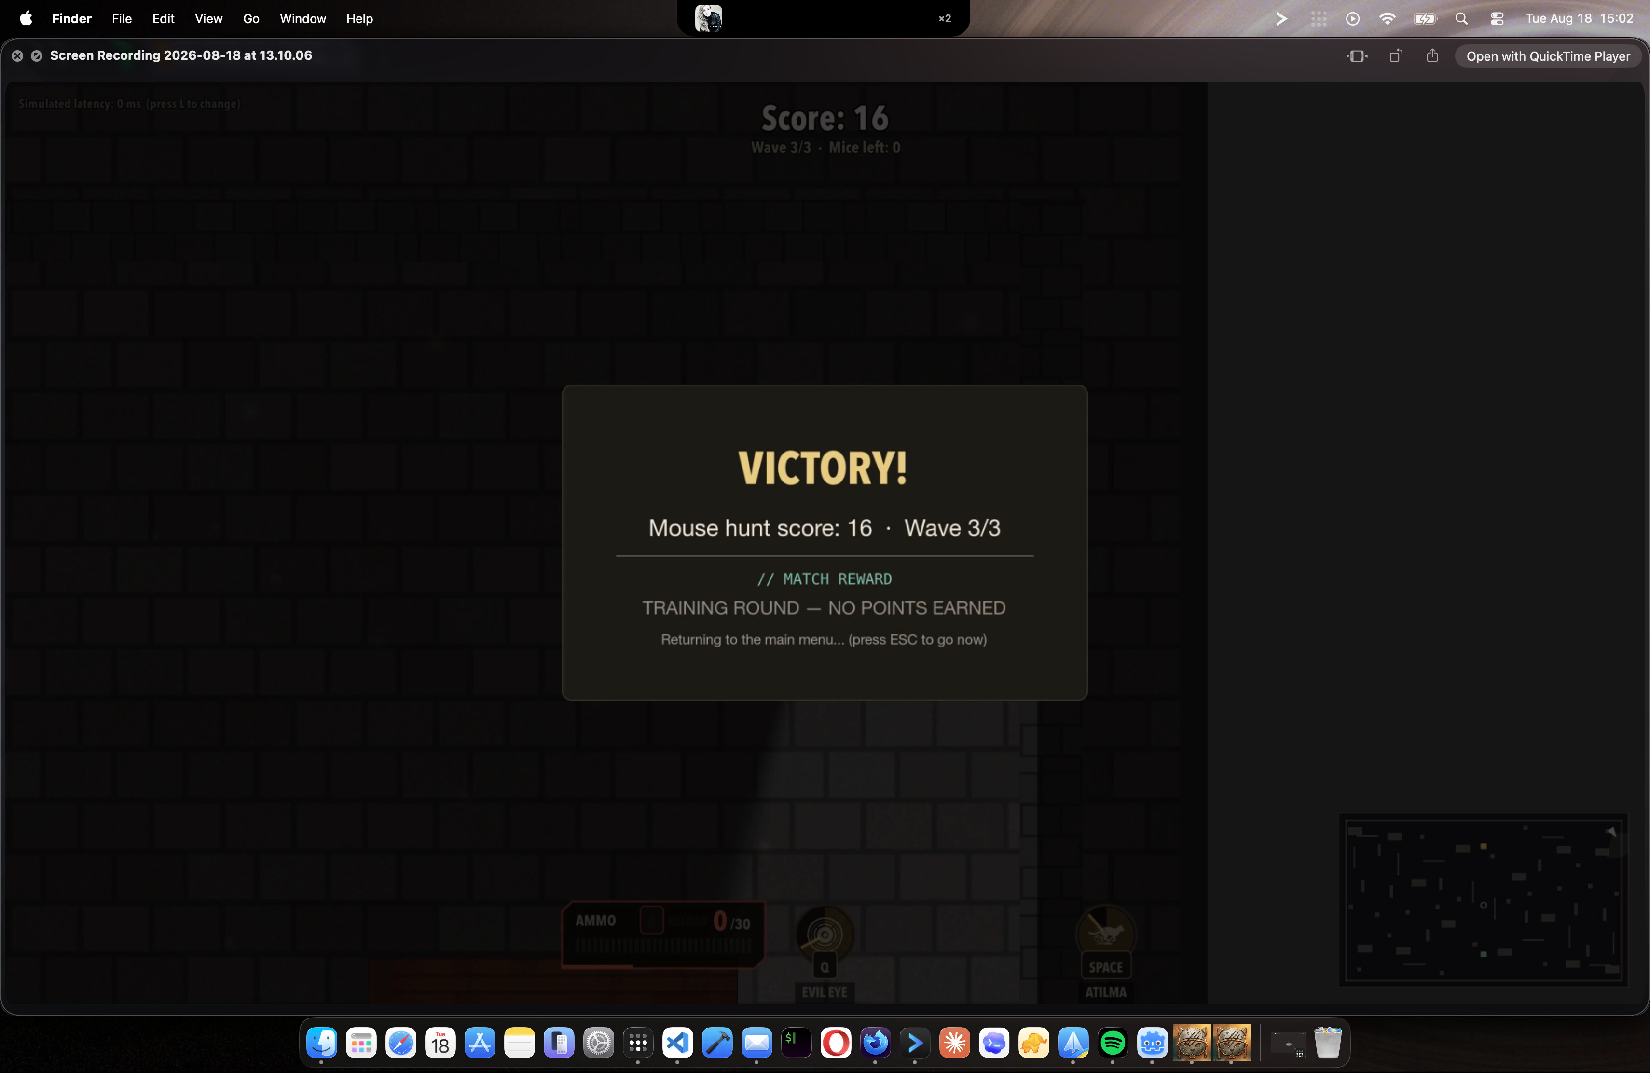Open the Wi-Fi status menu
The image size is (1650, 1073).
point(1387,19)
